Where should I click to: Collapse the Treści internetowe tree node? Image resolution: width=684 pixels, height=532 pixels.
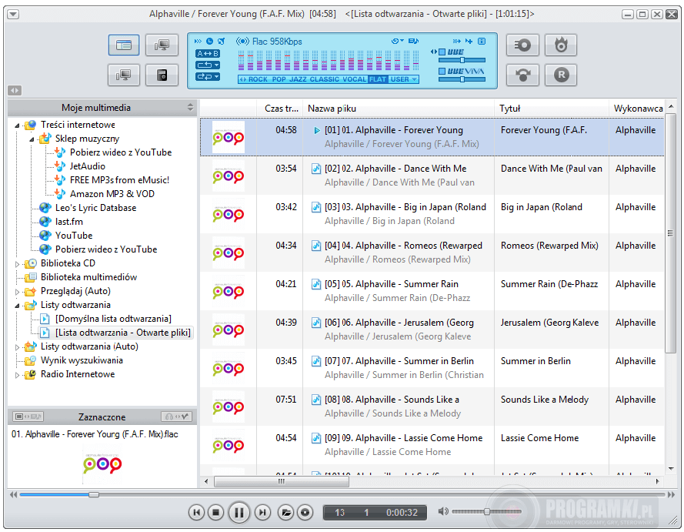18,125
